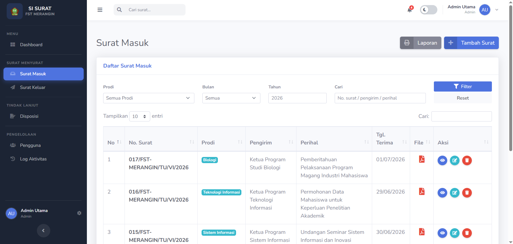Open the Bulan dropdown

coord(231,98)
